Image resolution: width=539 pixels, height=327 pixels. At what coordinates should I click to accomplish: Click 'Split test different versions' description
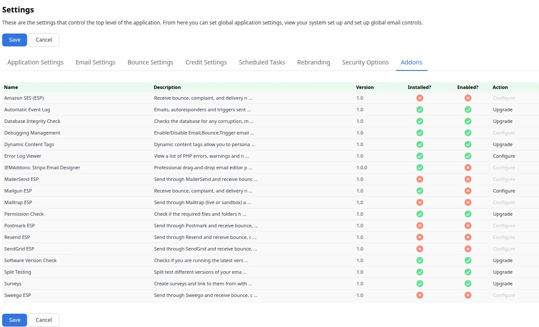(200, 272)
